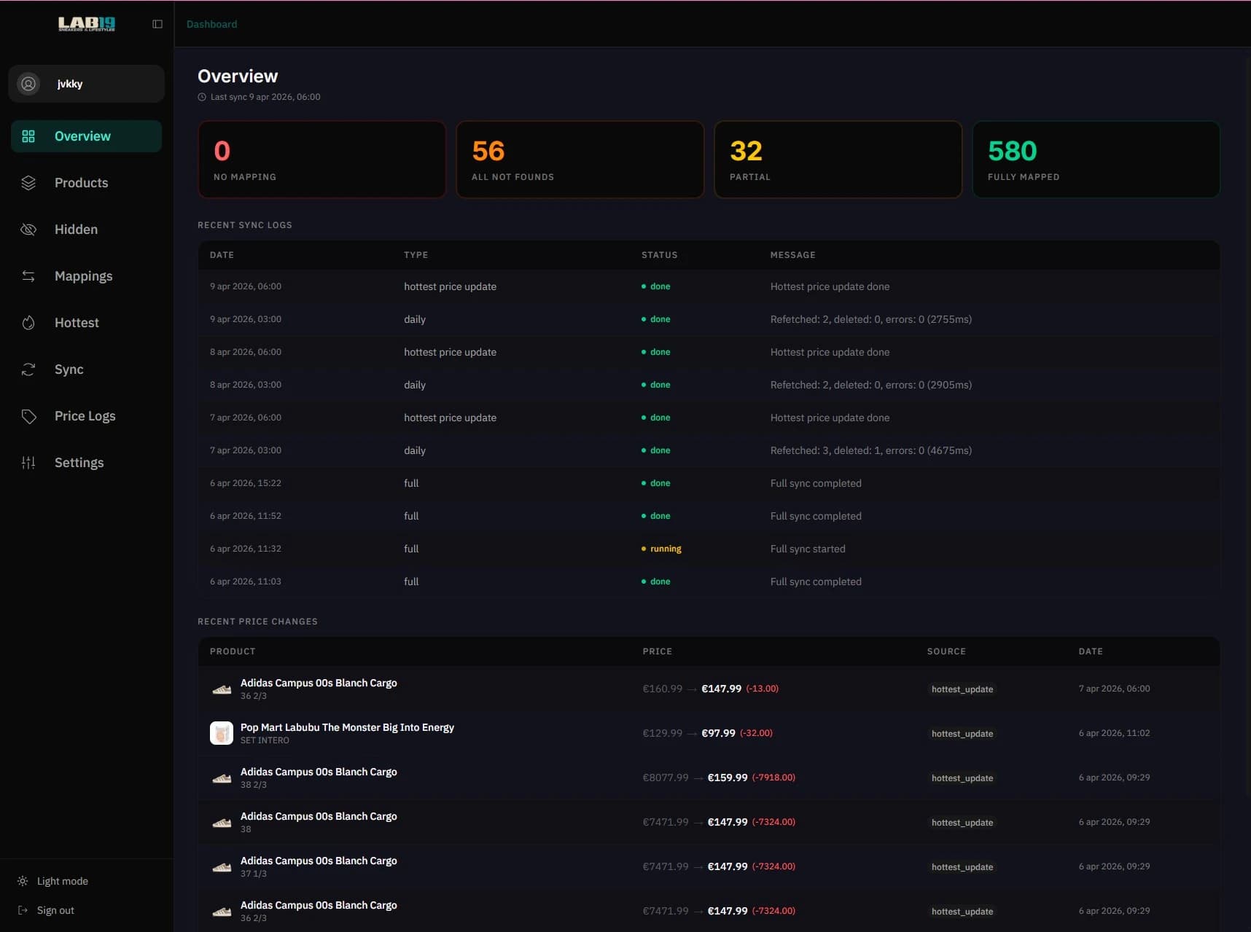Sign out of the dashboard
The width and height of the screenshot is (1251, 932).
coord(55,910)
